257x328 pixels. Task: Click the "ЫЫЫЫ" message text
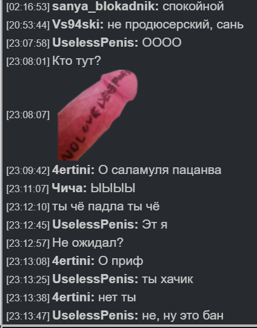pyautogui.click(x=113, y=189)
